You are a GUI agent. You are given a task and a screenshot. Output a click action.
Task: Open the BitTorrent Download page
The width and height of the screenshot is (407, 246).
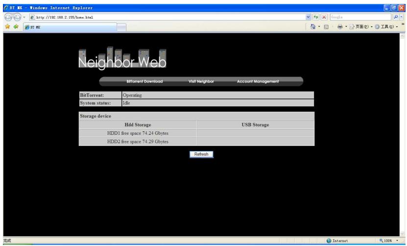tap(144, 82)
